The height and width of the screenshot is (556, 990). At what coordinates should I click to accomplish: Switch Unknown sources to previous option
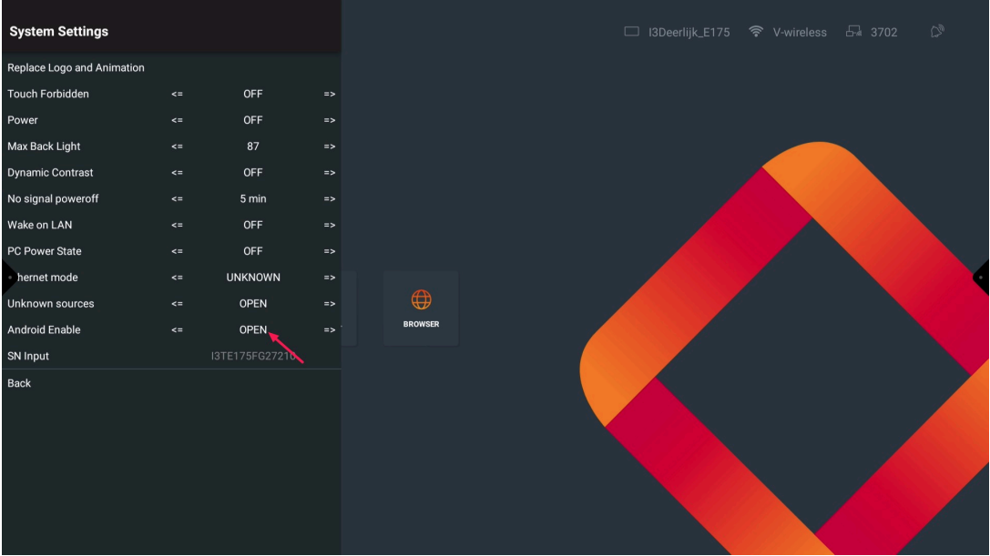pos(177,304)
